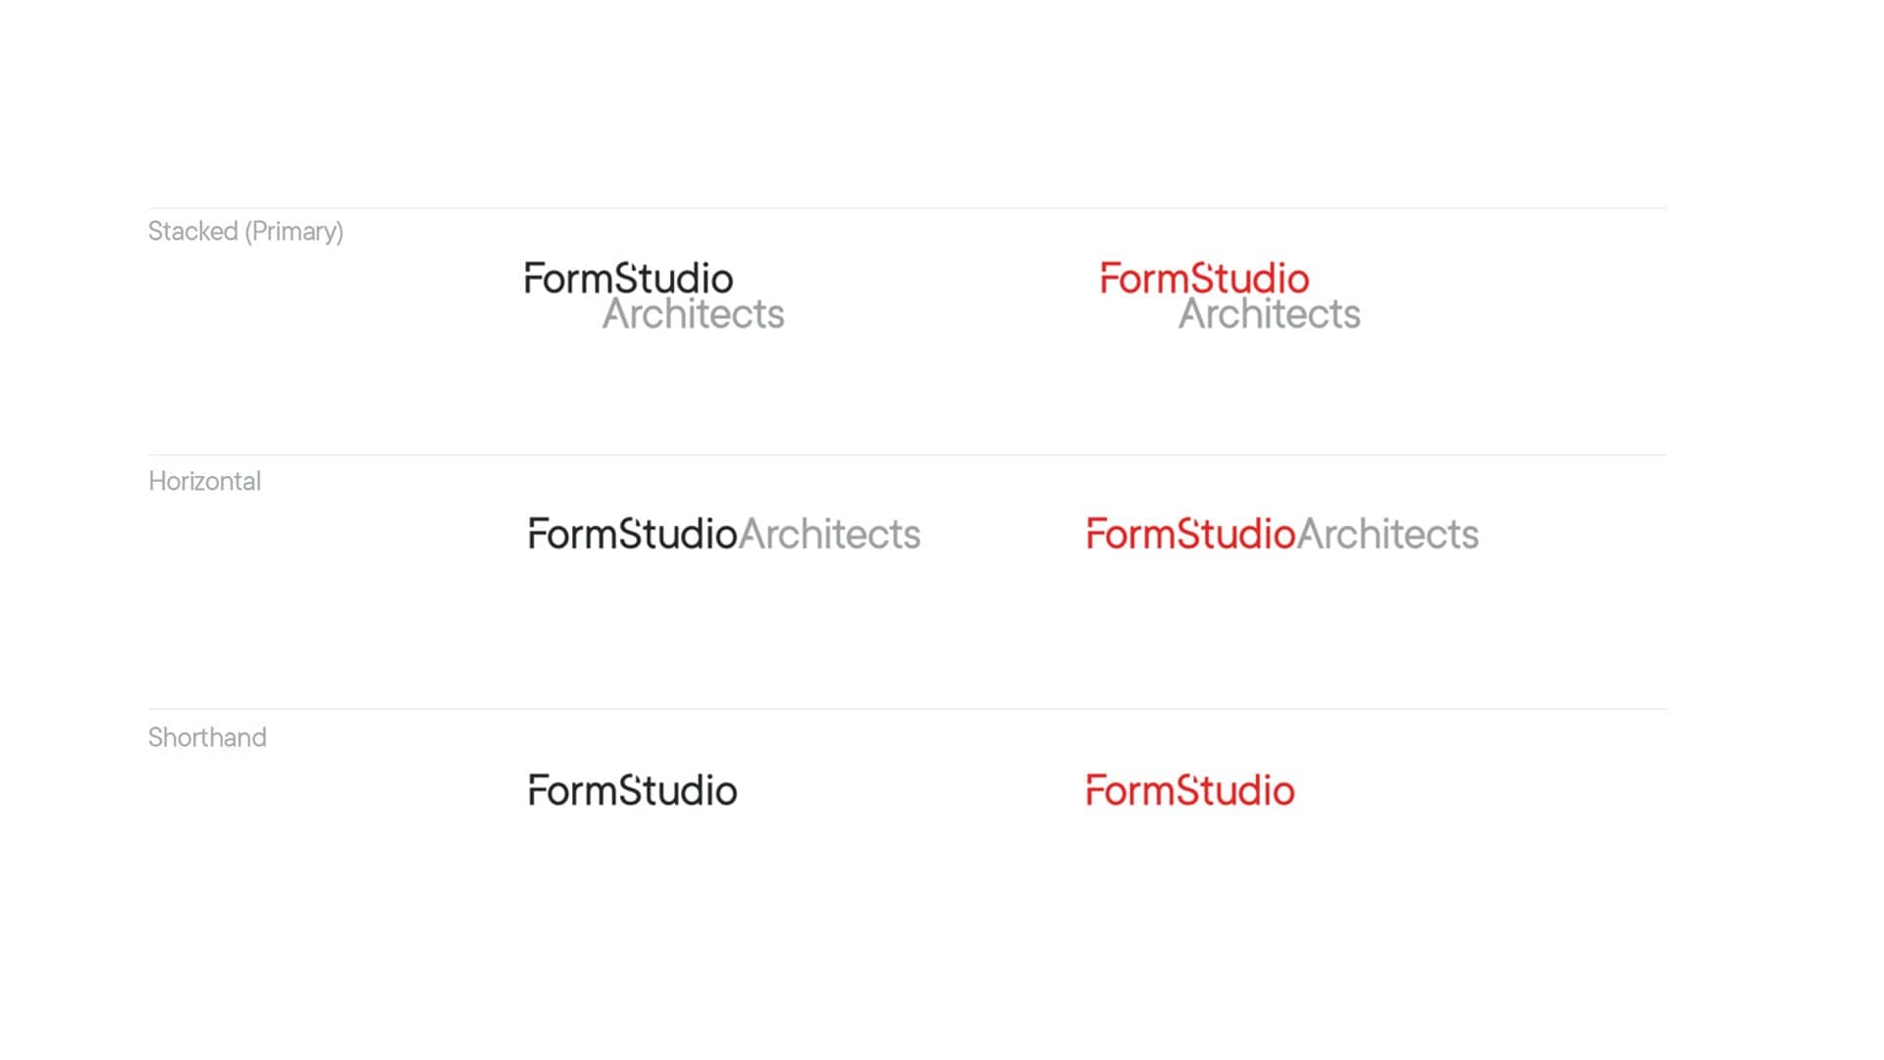The height and width of the screenshot is (1060, 1884).
Task: Click black FormStudio word in horizontal logo
Action: (x=633, y=533)
